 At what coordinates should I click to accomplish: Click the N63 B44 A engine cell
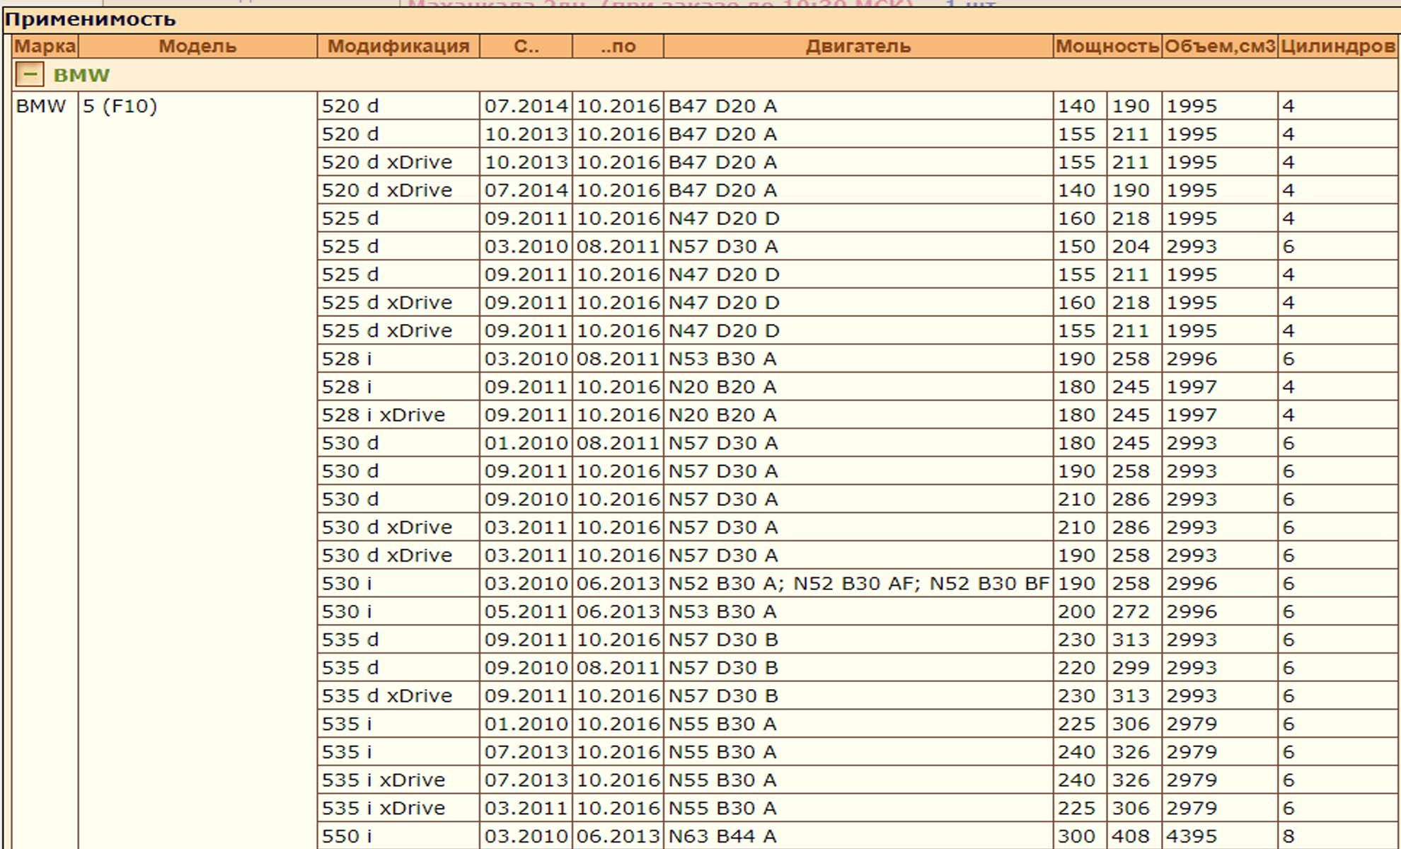(x=722, y=836)
